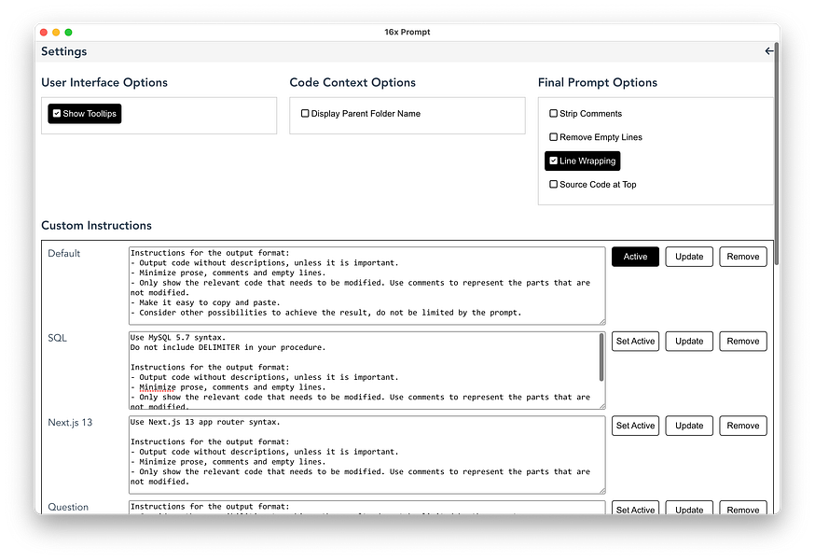The height and width of the screenshot is (560, 815).
Task: Update the SQL instruction
Action: pyautogui.click(x=689, y=342)
